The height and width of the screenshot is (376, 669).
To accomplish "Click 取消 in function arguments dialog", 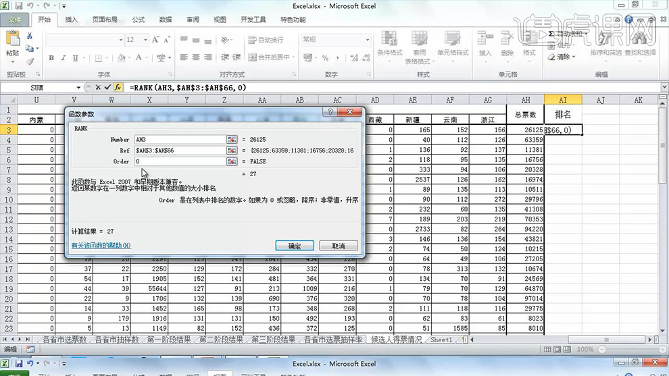I will [339, 246].
